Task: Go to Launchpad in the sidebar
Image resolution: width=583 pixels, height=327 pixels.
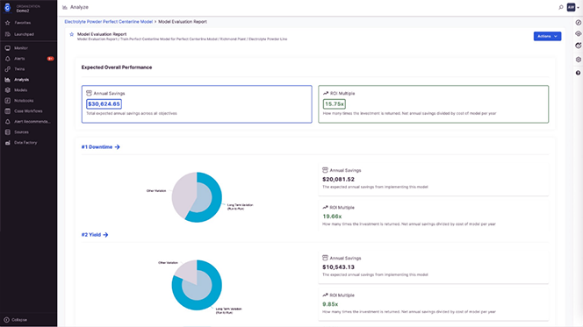Action: coord(24,34)
